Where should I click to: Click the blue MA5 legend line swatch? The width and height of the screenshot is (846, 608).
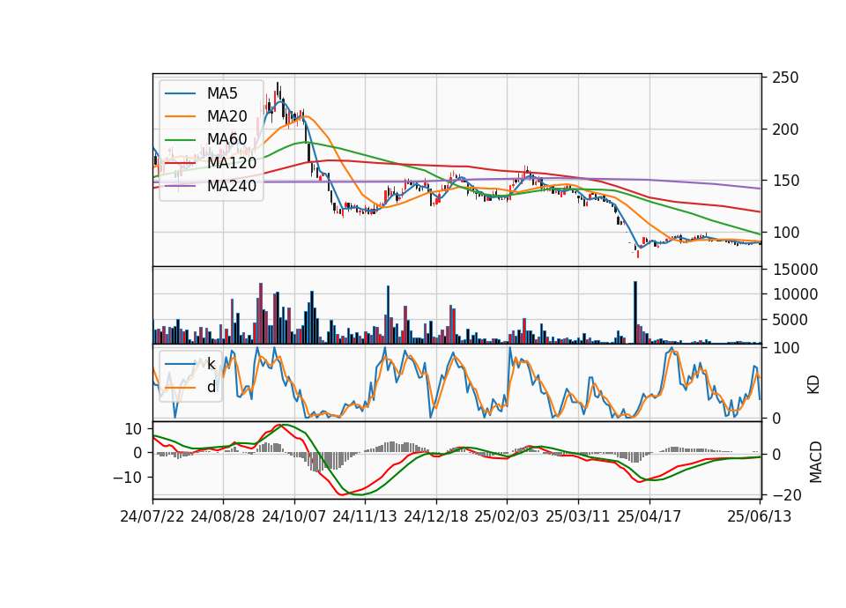tap(180, 93)
